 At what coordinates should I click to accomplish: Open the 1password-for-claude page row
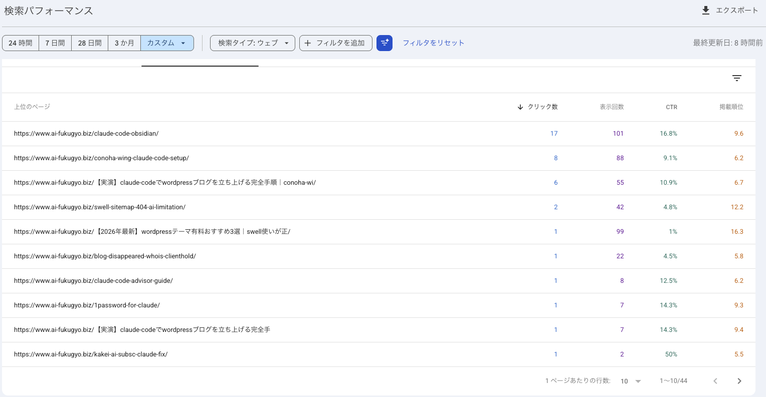tap(378, 305)
